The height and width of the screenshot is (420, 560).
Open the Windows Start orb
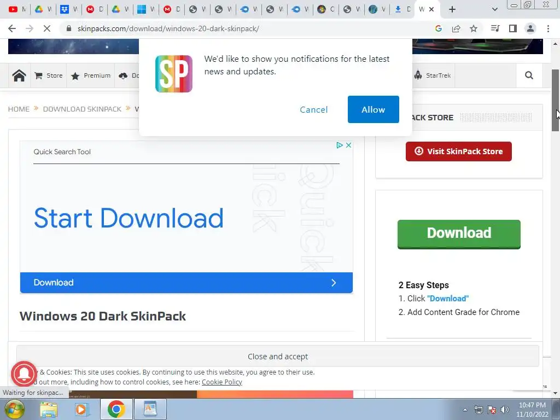point(14,409)
